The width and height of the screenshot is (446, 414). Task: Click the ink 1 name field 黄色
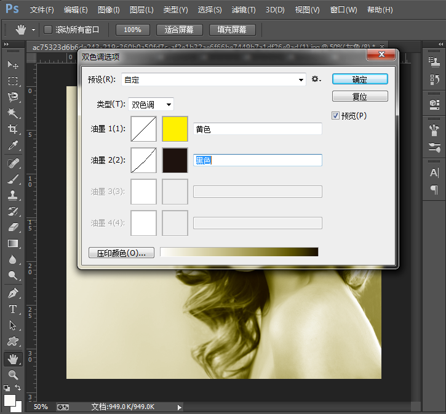point(257,129)
